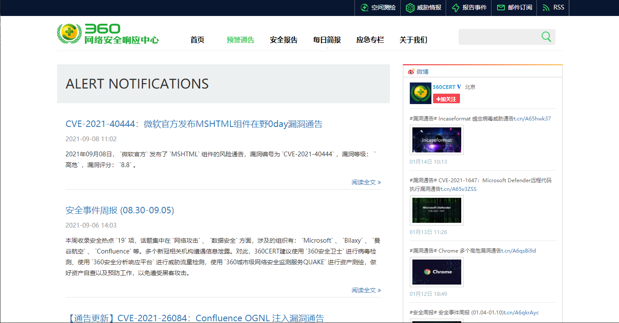Open the t.cn/A65v3ZSS Weibo link
The width and height of the screenshot is (619, 323).
459,189
